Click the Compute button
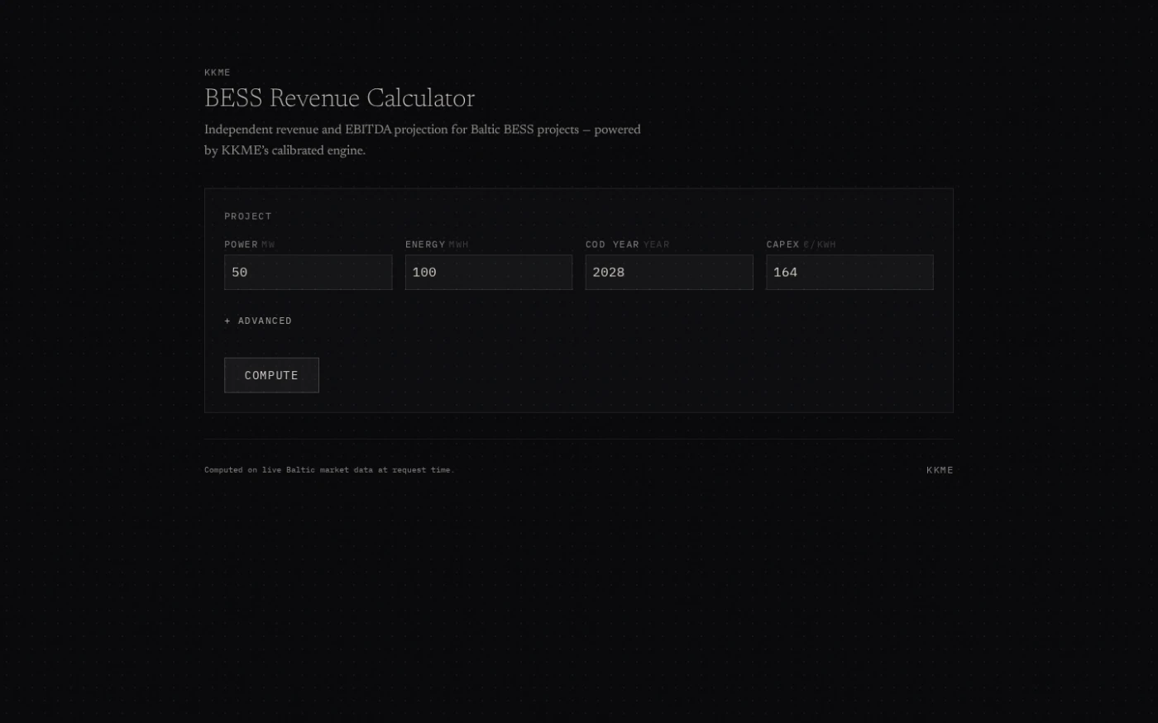The height and width of the screenshot is (723, 1158). [271, 375]
